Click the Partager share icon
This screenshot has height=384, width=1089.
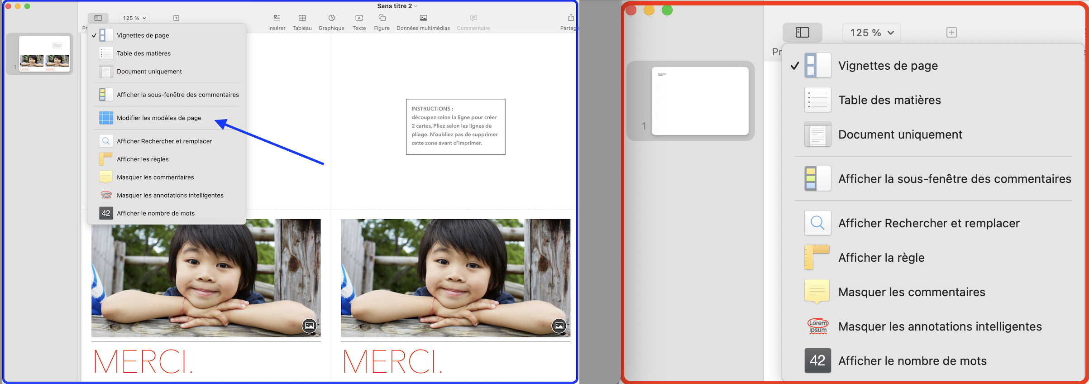pyautogui.click(x=570, y=18)
